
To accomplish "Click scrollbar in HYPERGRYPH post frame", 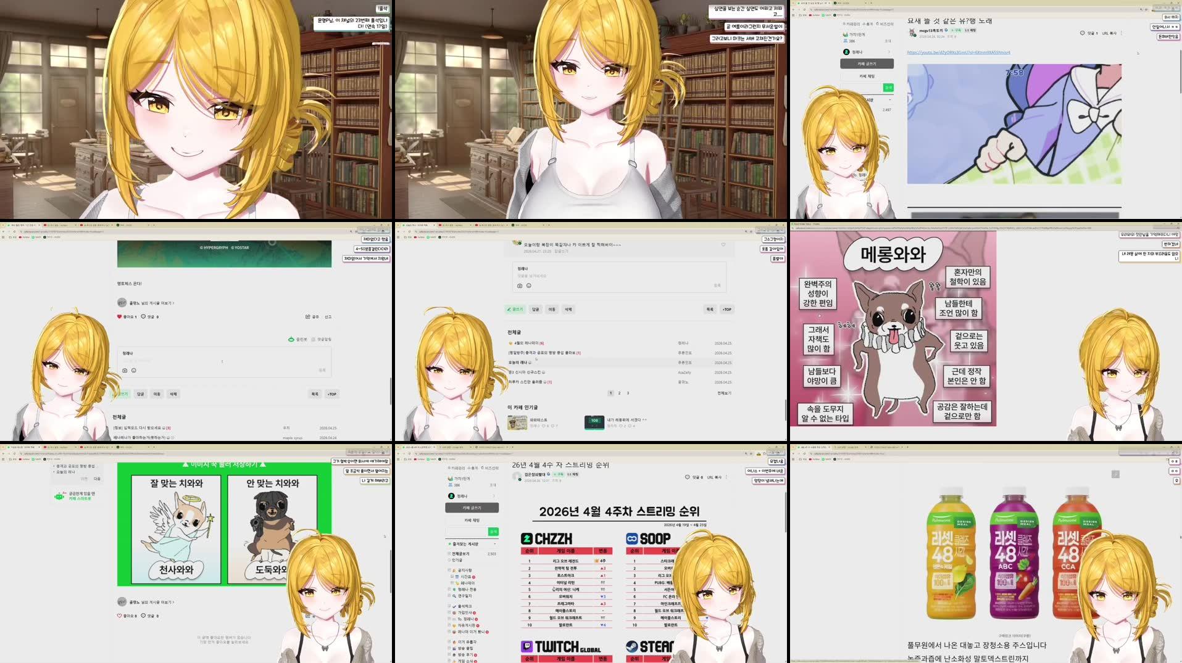I will coord(390,391).
